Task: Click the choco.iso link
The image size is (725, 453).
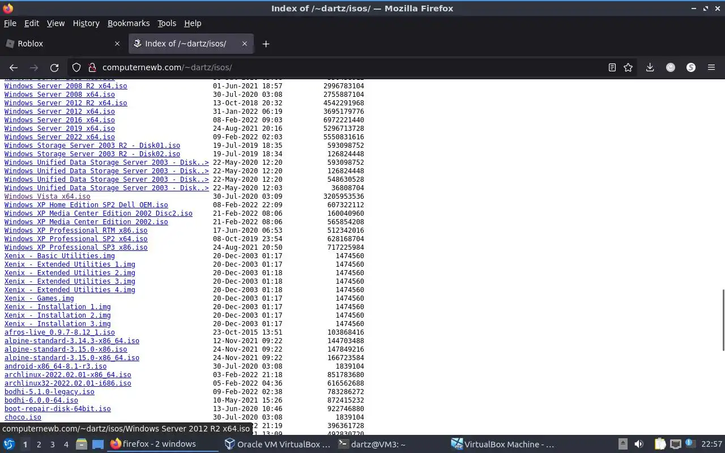Action: pos(23,417)
